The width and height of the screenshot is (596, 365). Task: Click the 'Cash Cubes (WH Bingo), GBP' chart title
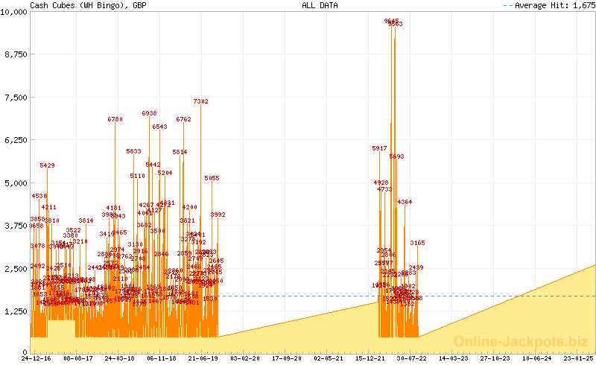pyautogui.click(x=87, y=5)
